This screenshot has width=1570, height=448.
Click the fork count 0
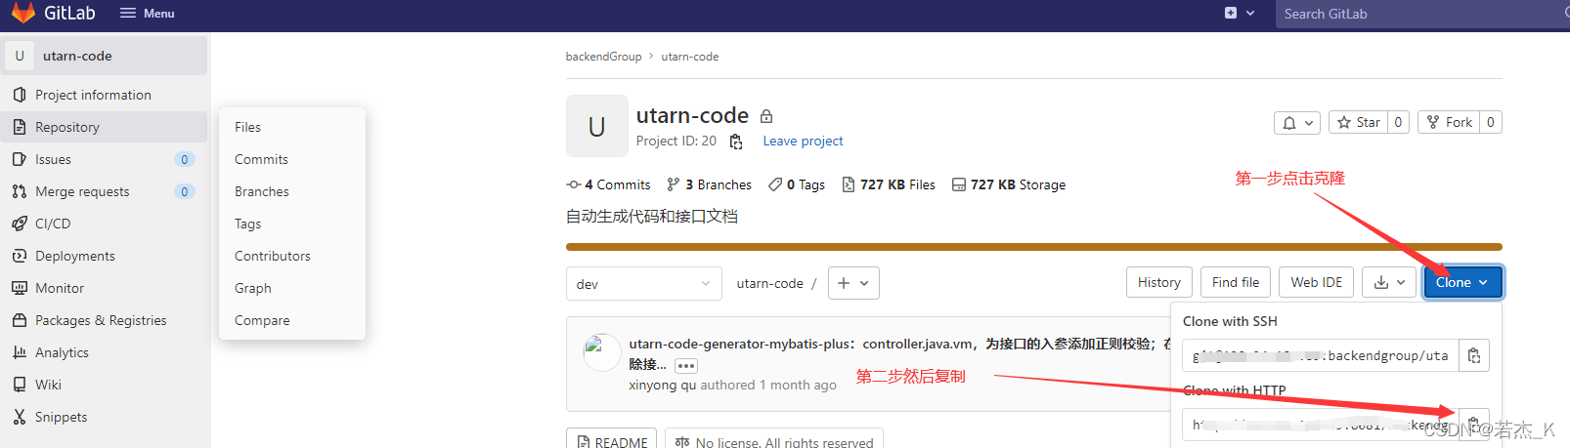tap(1490, 122)
